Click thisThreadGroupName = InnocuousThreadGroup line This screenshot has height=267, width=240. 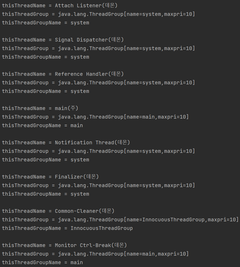67,228
